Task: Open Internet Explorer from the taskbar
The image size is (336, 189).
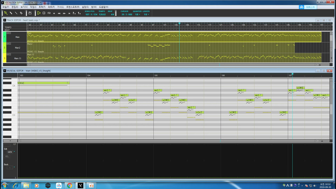Action: (x=15, y=185)
